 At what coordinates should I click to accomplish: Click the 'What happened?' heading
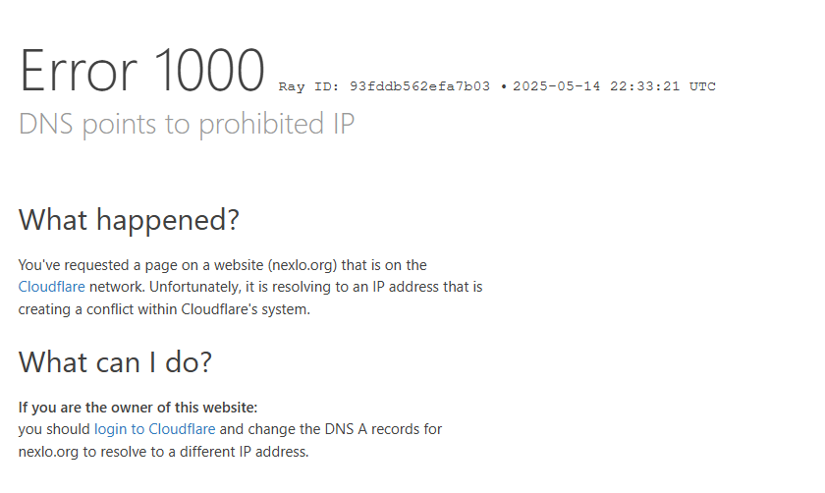click(x=129, y=220)
